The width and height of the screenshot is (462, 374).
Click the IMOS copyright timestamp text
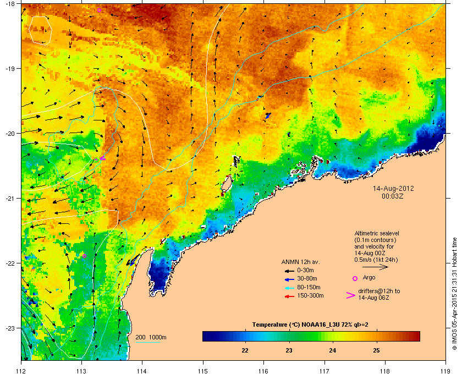(x=454, y=294)
